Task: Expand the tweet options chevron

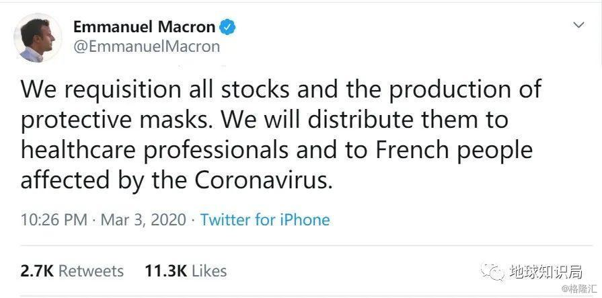Action: pos(578,25)
